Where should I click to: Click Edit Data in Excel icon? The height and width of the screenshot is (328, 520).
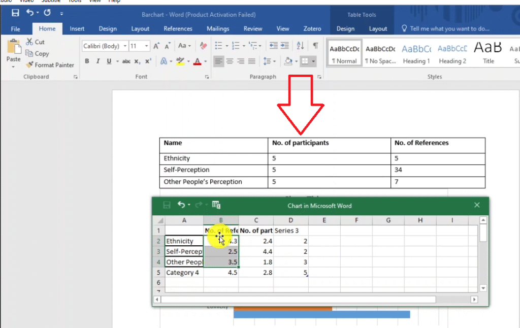click(216, 205)
